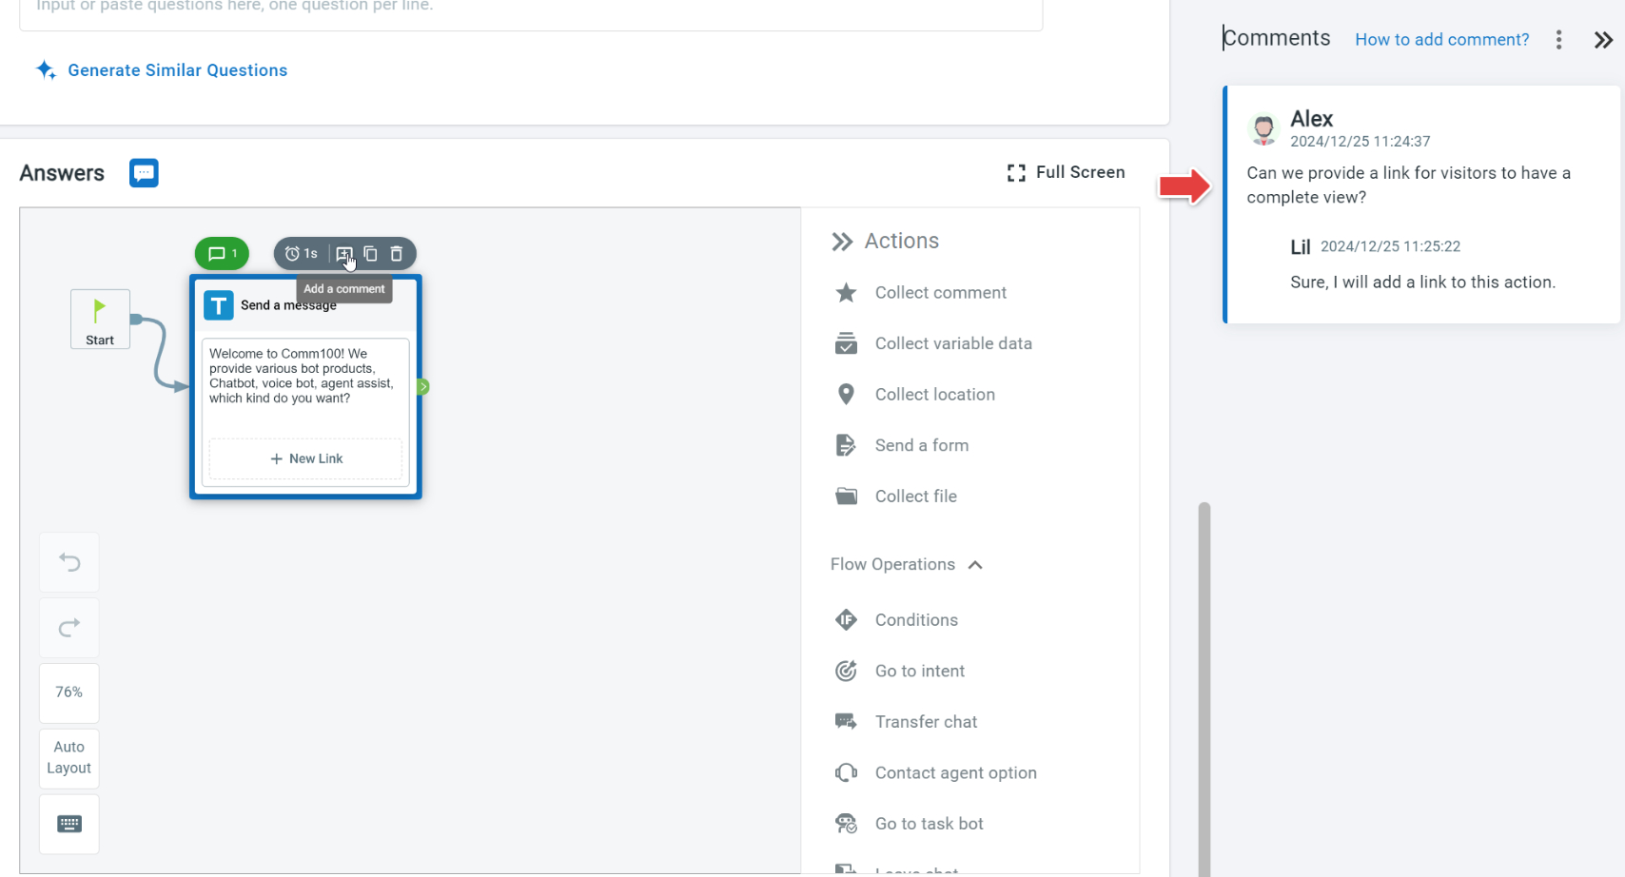
Task: Collapse the Actions panel with double chevron
Action: coord(842,242)
